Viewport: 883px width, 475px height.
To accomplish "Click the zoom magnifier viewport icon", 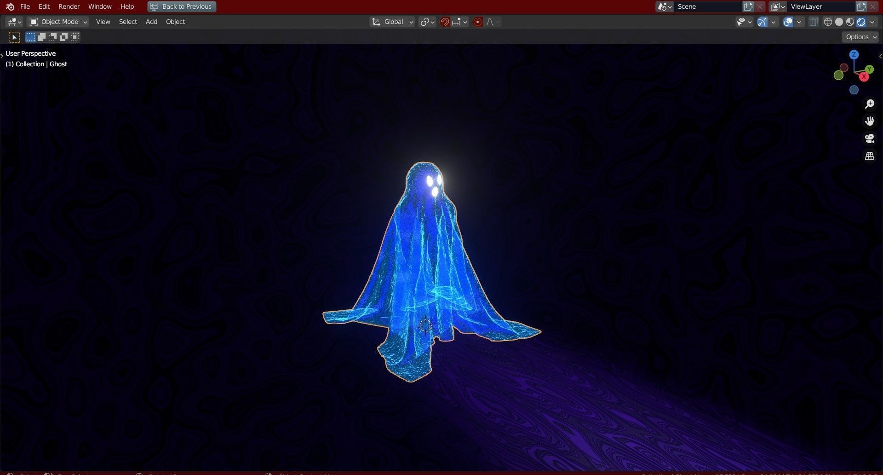I will click(x=870, y=104).
